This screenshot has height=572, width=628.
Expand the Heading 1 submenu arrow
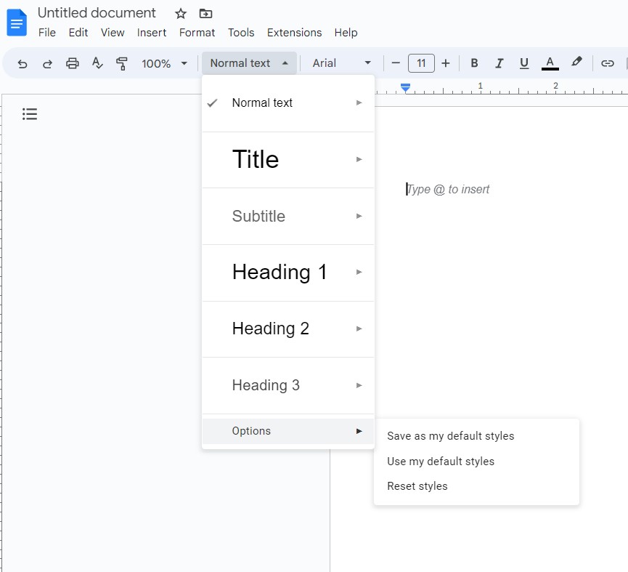pyautogui.click(x=359, y=272)
